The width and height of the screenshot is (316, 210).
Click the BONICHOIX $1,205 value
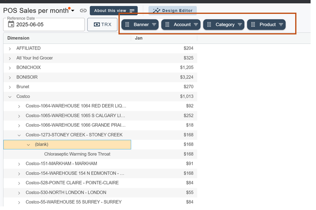coord(187,68)
